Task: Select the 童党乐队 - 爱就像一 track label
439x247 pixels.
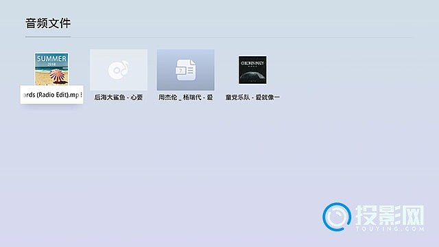Action: tap(252, 97)
